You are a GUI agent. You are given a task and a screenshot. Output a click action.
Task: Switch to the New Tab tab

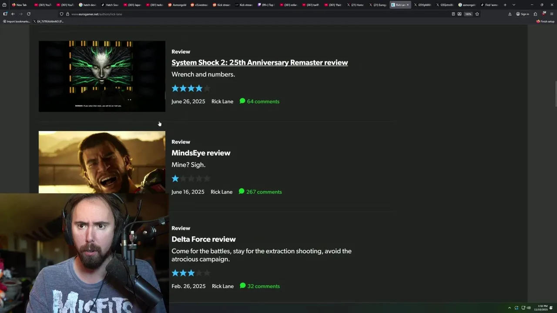coord(20,5)
